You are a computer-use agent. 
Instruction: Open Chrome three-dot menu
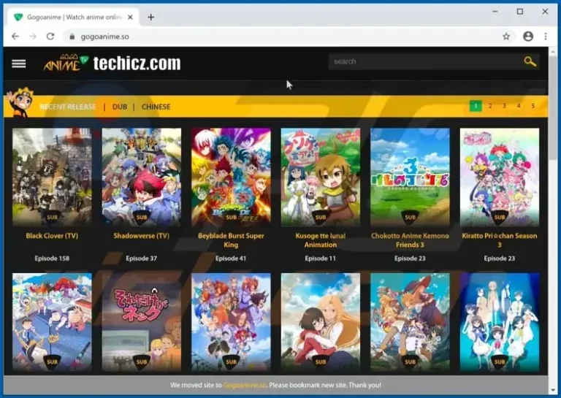[546, 37]
